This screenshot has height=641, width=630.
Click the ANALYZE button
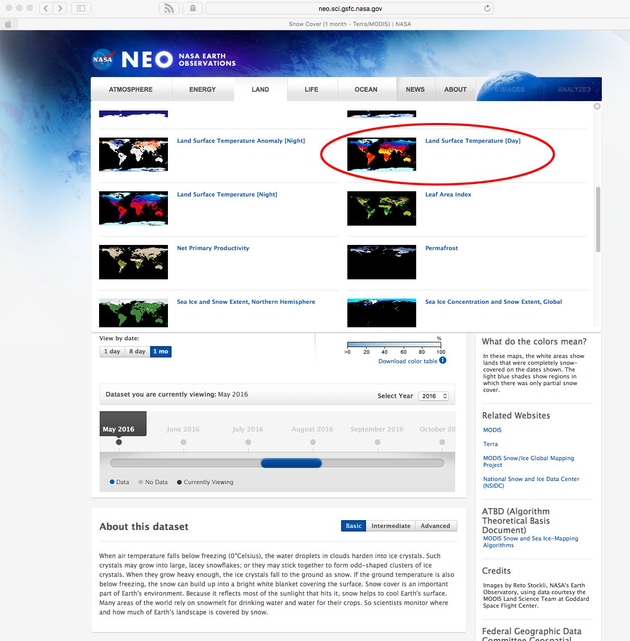[574, 90]
